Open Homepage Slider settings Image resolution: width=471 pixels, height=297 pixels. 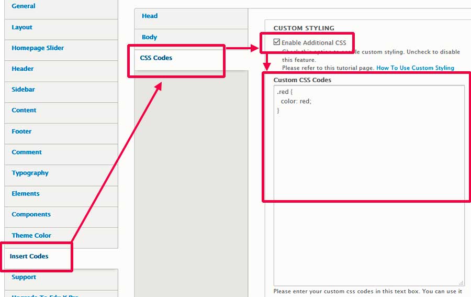tap(38, 48)
